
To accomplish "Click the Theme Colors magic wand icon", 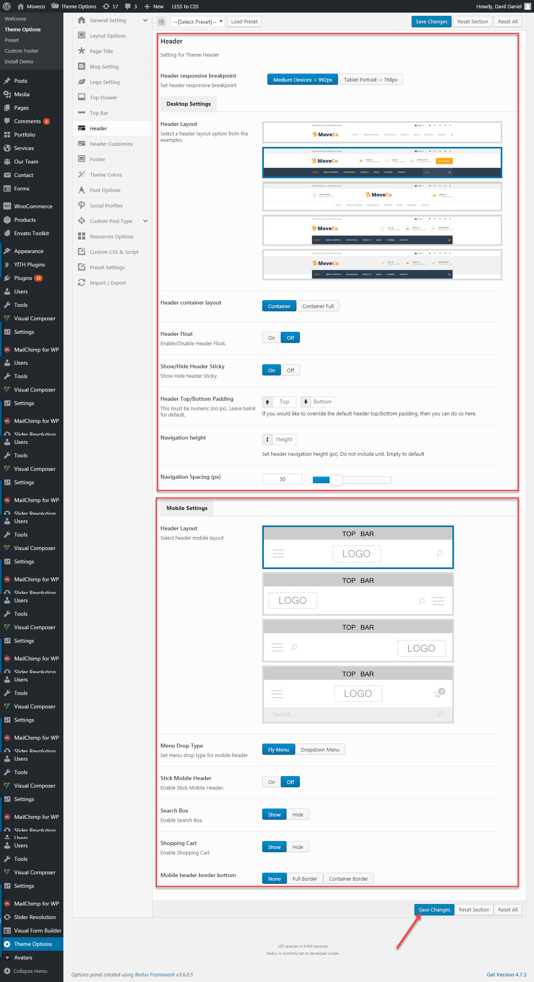I will pos(82,174).
